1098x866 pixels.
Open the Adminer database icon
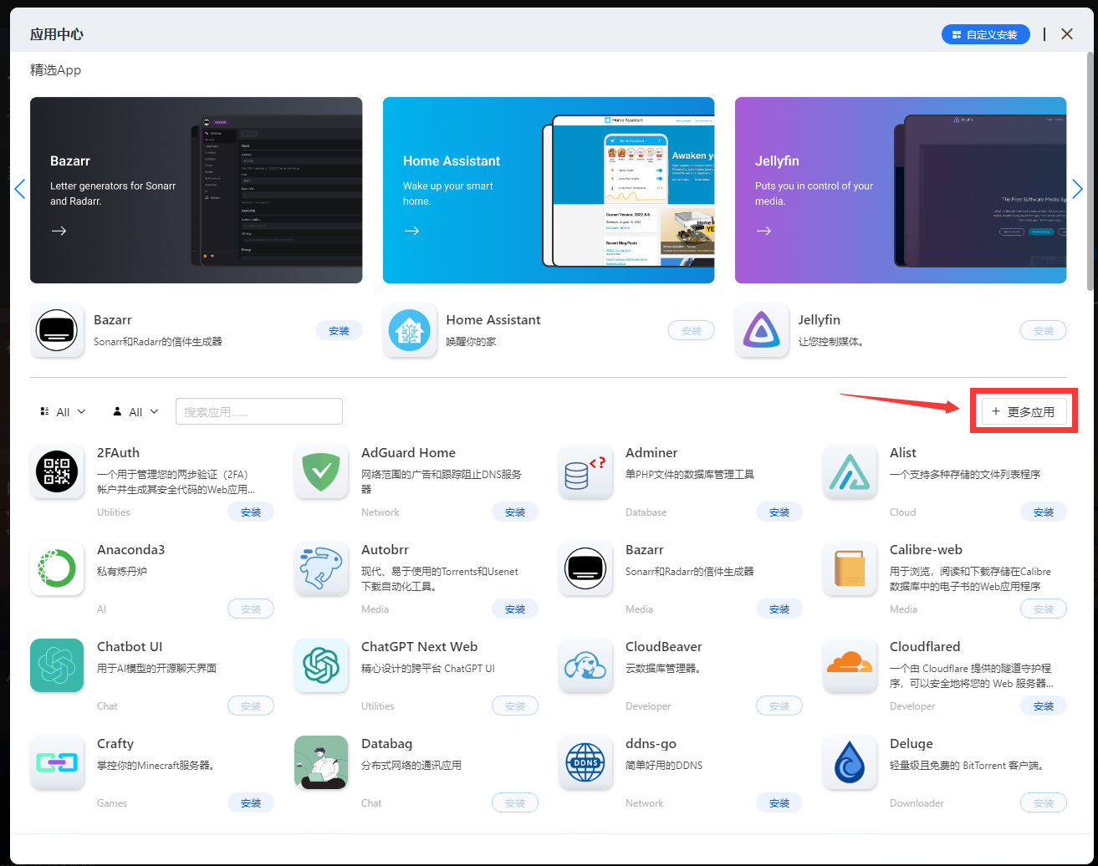[x=585, y=471]
